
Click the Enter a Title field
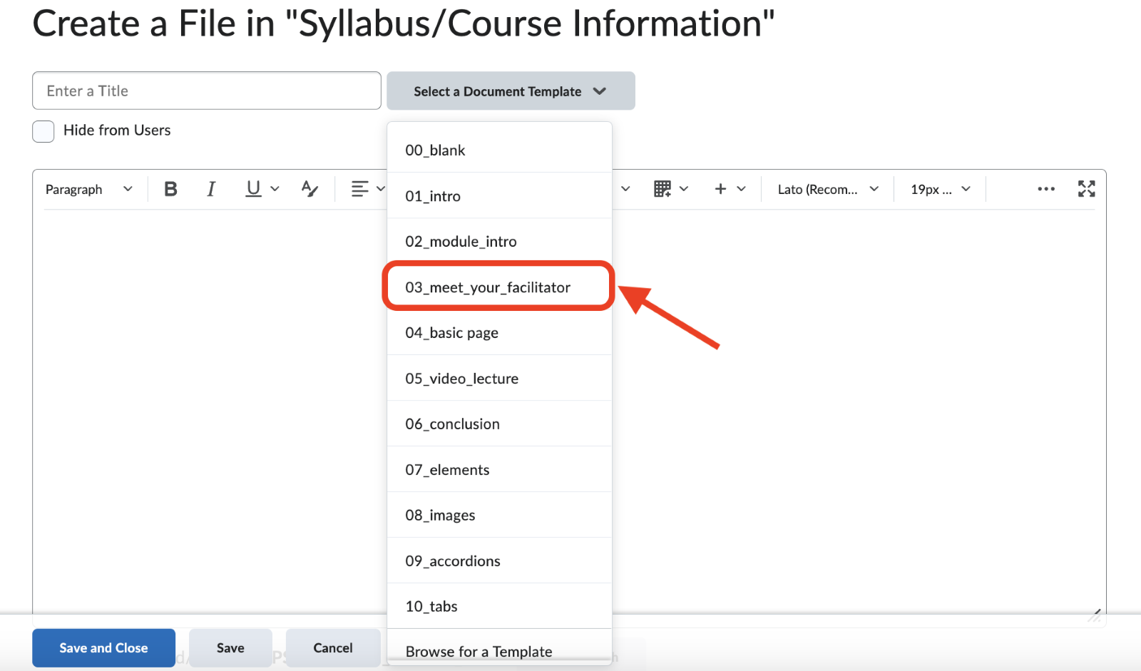point(206,91)
